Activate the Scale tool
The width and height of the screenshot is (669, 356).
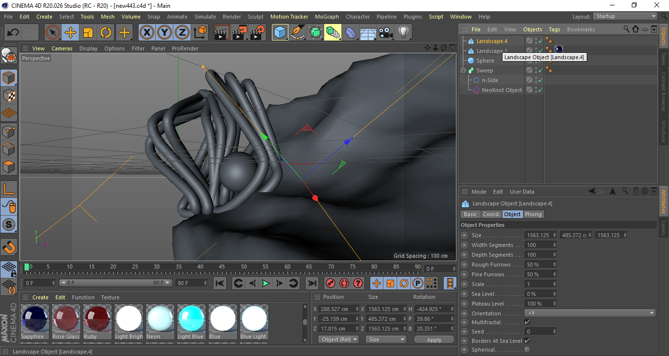(x=88, y=33)
